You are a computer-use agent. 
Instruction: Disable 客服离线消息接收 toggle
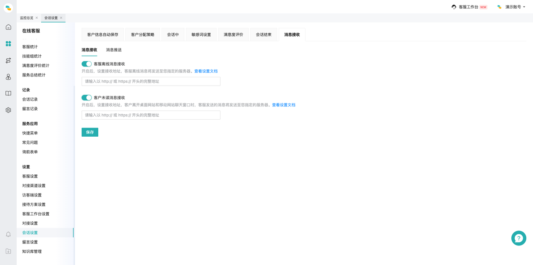(87, 64)
